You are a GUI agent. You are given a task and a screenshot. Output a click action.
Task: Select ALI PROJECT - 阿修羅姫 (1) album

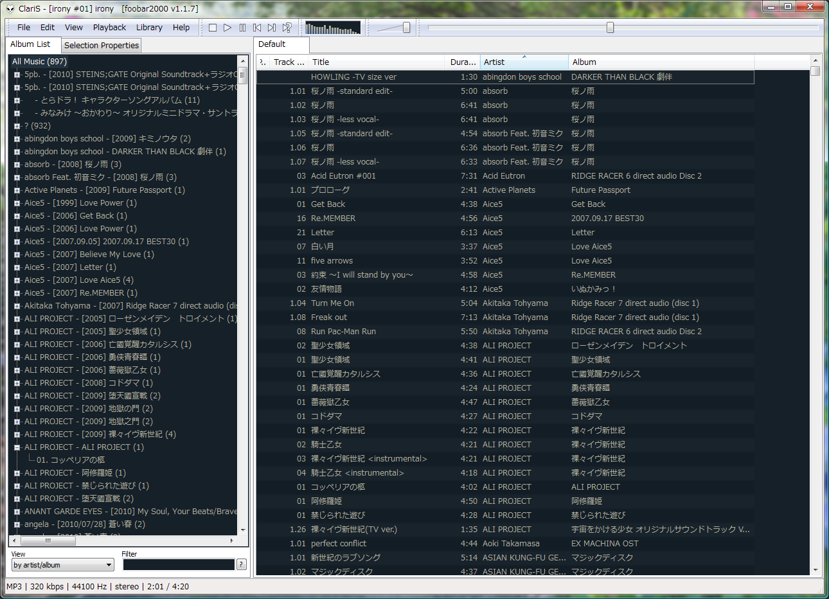[x=75, y=473]
